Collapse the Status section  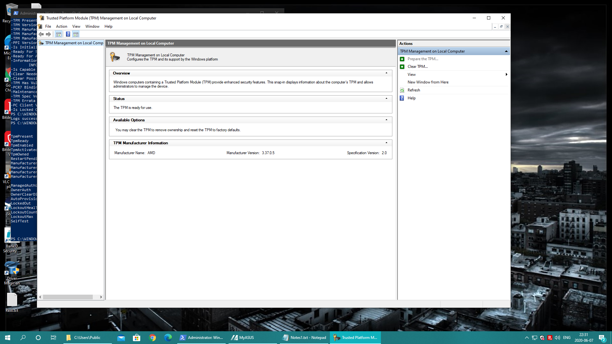click(386, 99)
